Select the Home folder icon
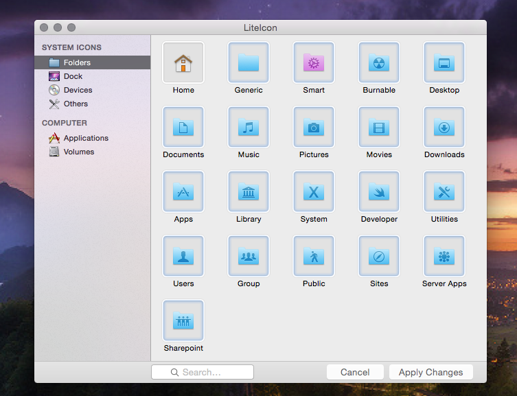 [x=183, y=62]
